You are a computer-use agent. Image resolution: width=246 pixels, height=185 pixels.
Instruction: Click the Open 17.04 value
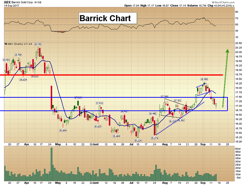coord(132,6)
